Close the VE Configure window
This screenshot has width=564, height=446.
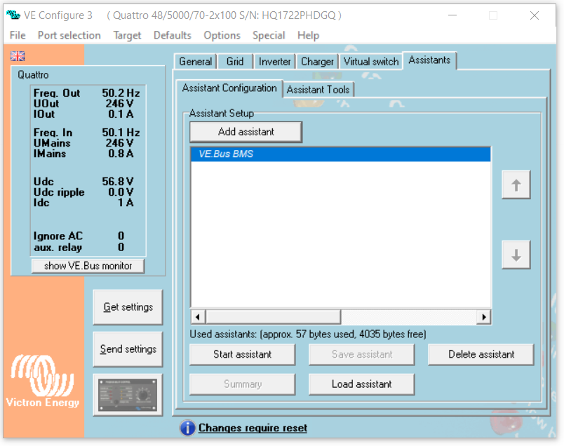tap(534, 15)
